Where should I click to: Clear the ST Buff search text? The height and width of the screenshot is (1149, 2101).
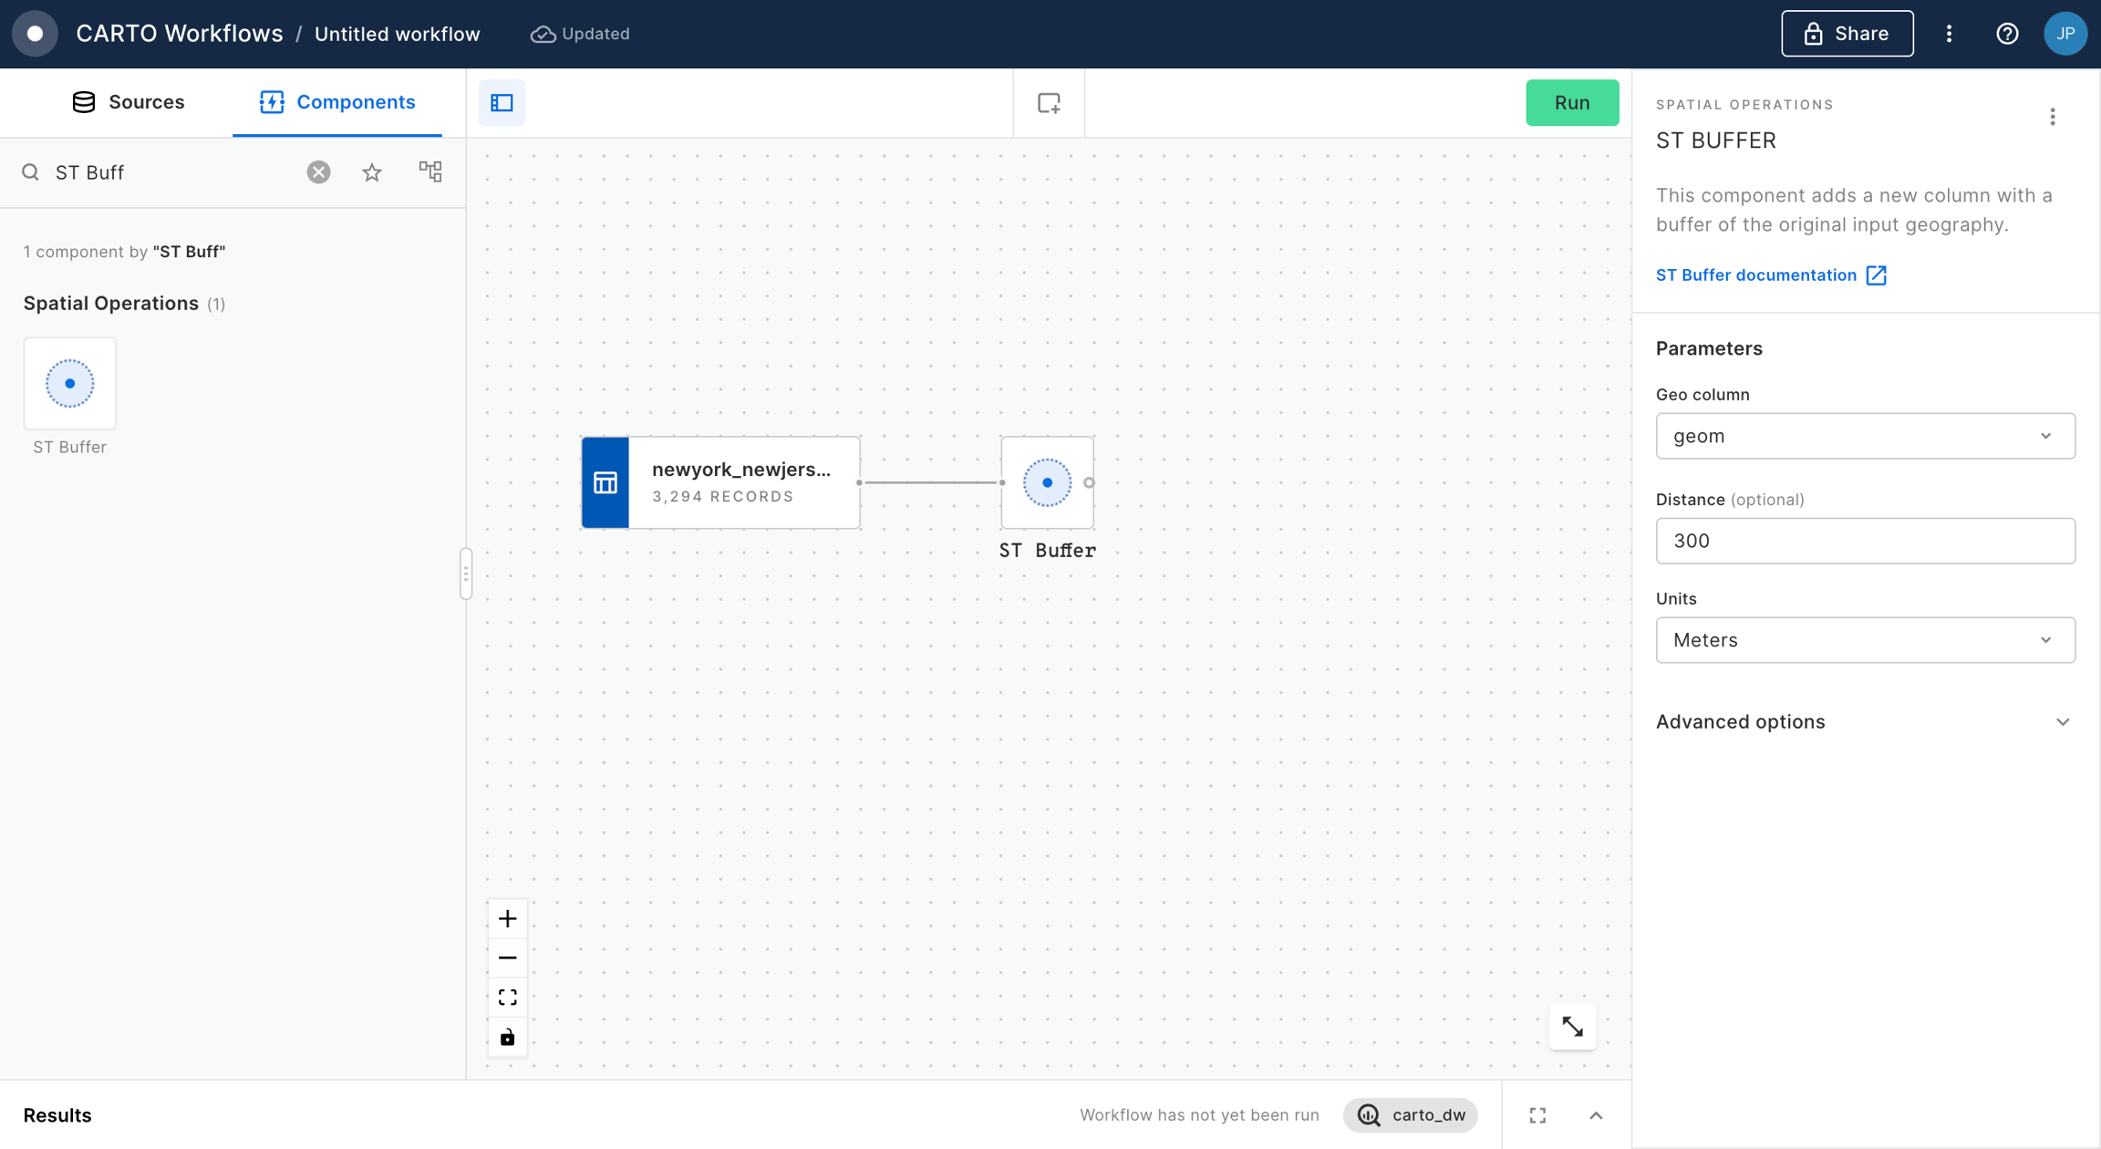click(318, 172)
